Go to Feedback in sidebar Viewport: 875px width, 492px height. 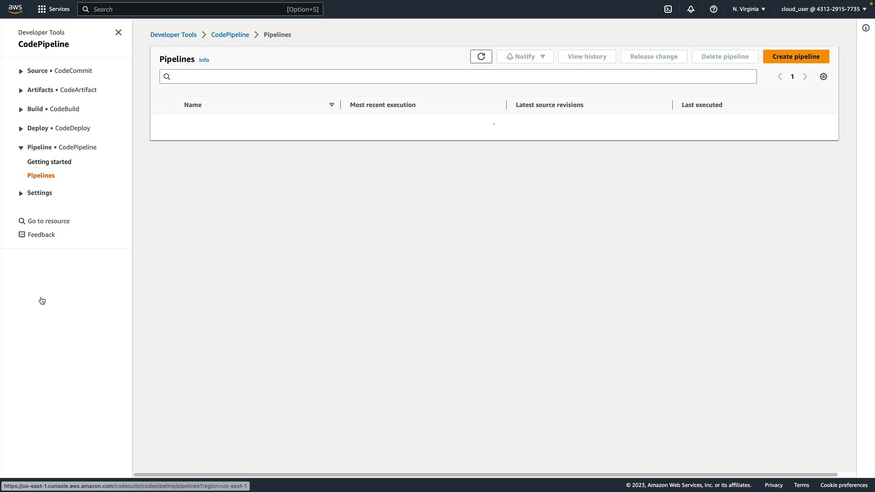(41, 235)
